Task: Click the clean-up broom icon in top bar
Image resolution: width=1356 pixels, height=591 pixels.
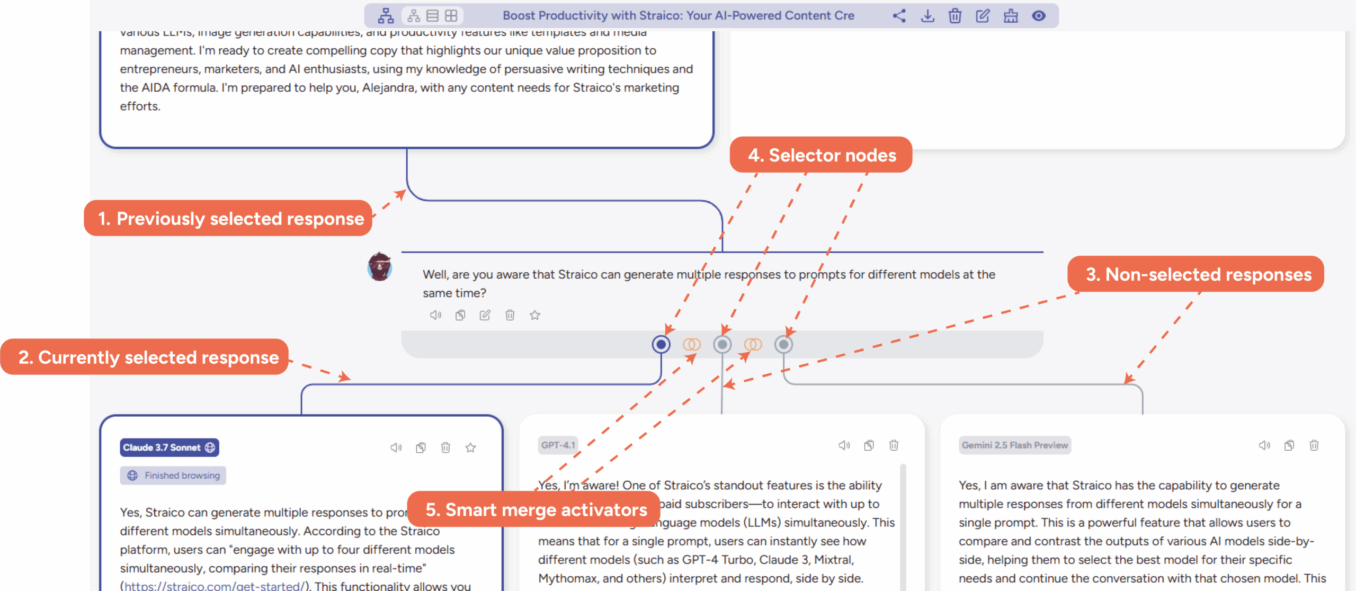Action: click(1011, 16)
